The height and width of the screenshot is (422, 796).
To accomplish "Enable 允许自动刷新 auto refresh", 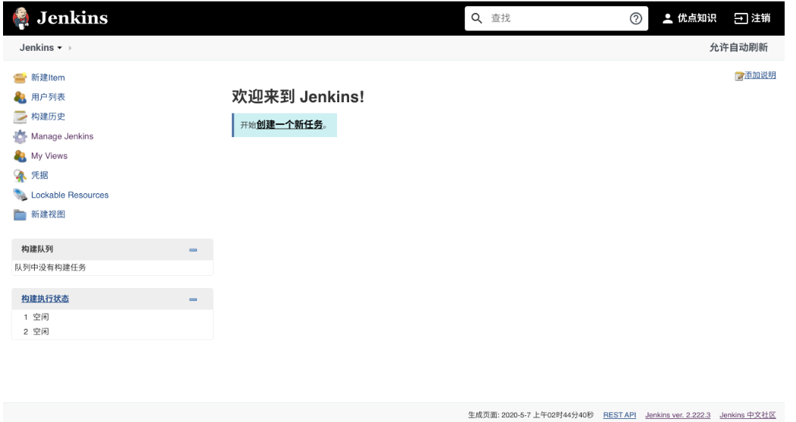I will (738, 48).
